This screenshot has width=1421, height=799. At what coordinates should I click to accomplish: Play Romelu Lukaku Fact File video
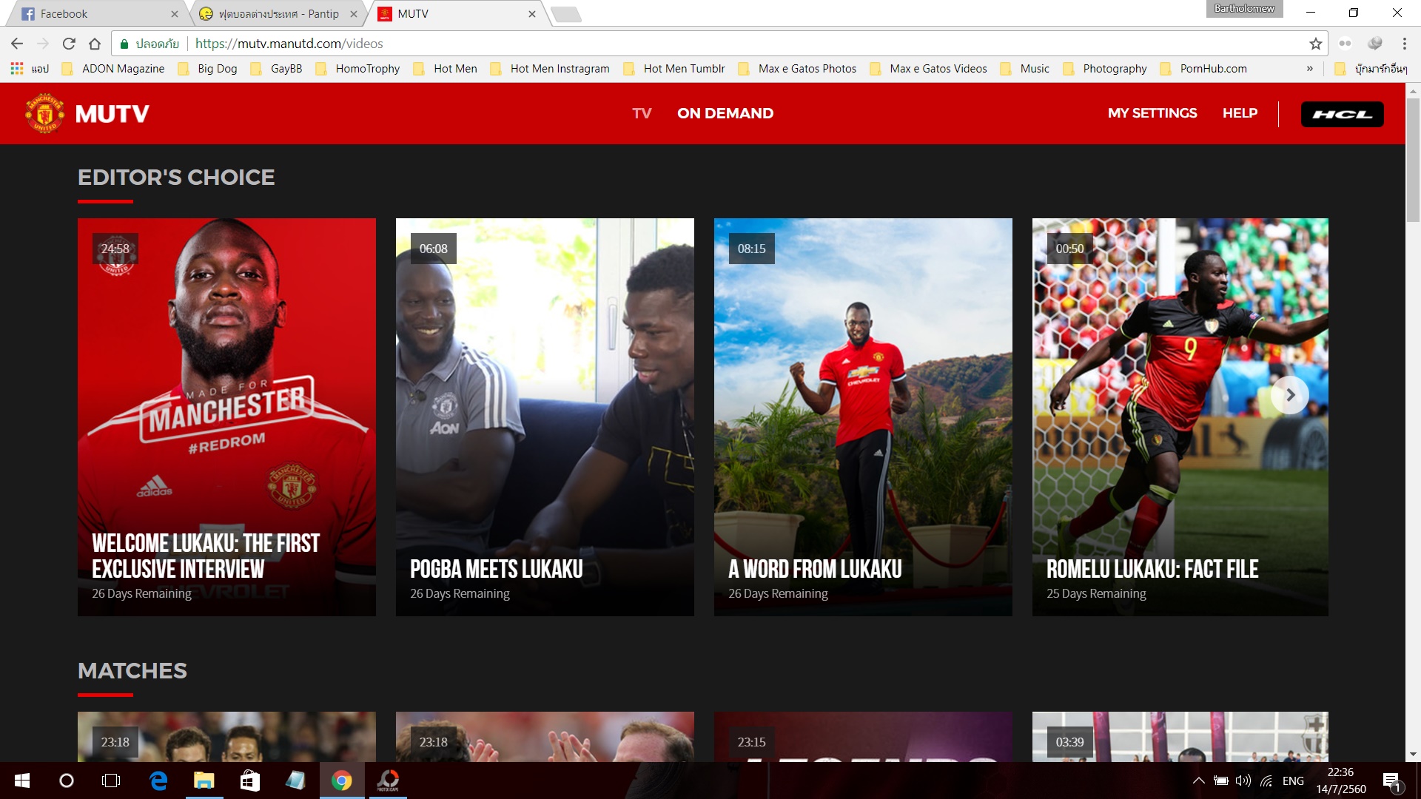1180,417
